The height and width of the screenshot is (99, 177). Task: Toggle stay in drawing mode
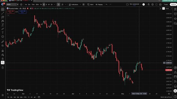(x=3, y=55)
